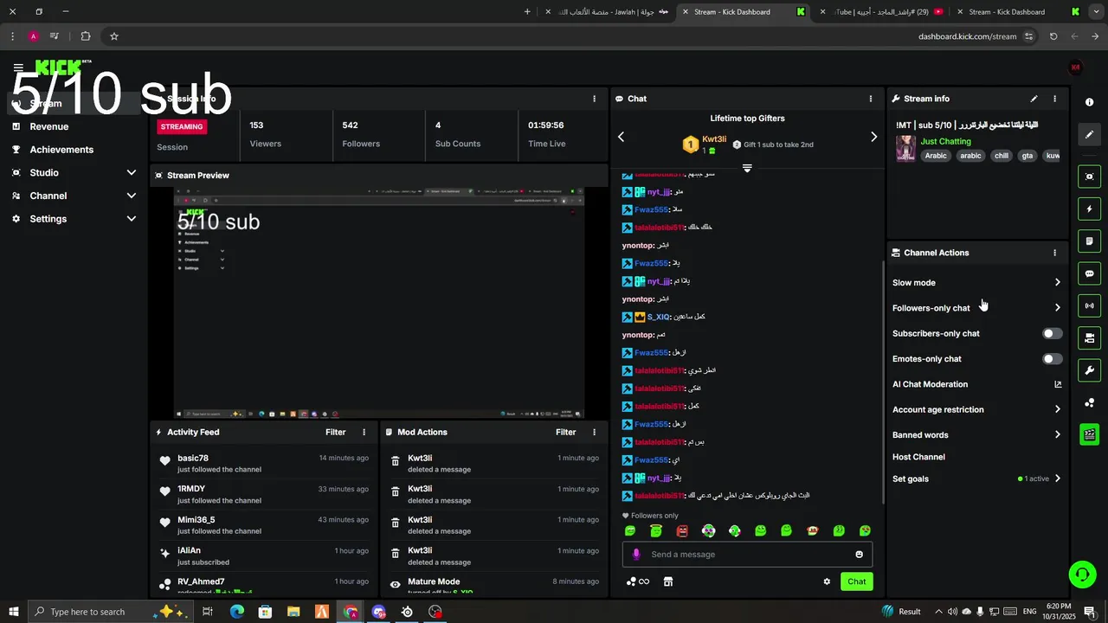Viewport: 1108px width, 623px height.
Task: Click the document note icon in right sidebar
Action: click(1089, 241)
